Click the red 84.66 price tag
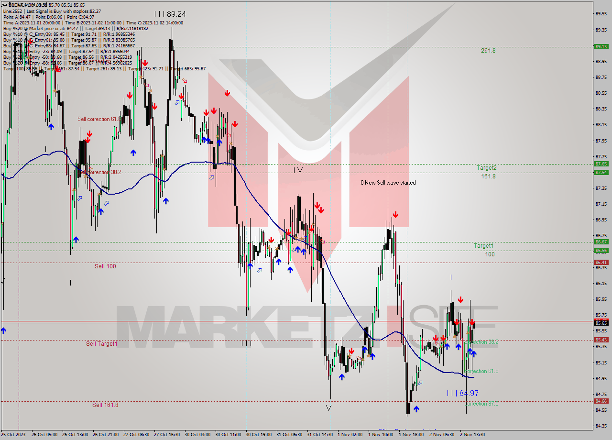 coord(601,401)
